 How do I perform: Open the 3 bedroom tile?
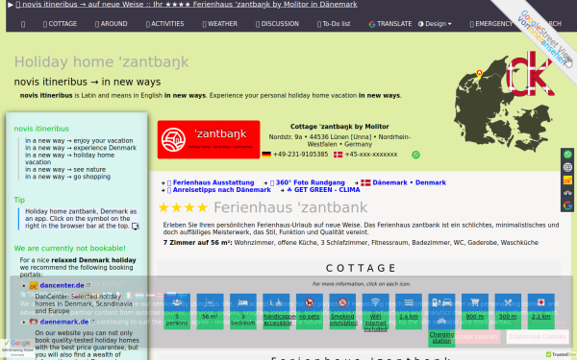tap(243, 311)
